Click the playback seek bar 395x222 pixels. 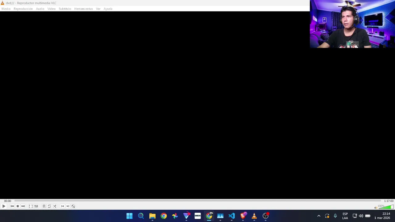coord(197,201)
